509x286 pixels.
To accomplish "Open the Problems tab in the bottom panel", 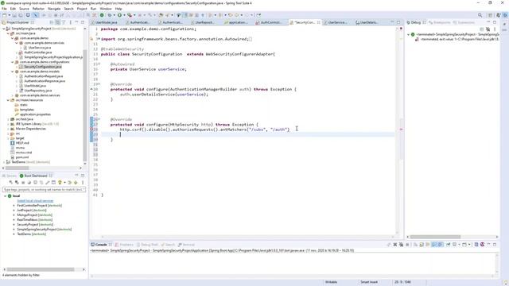I will 125,245.
